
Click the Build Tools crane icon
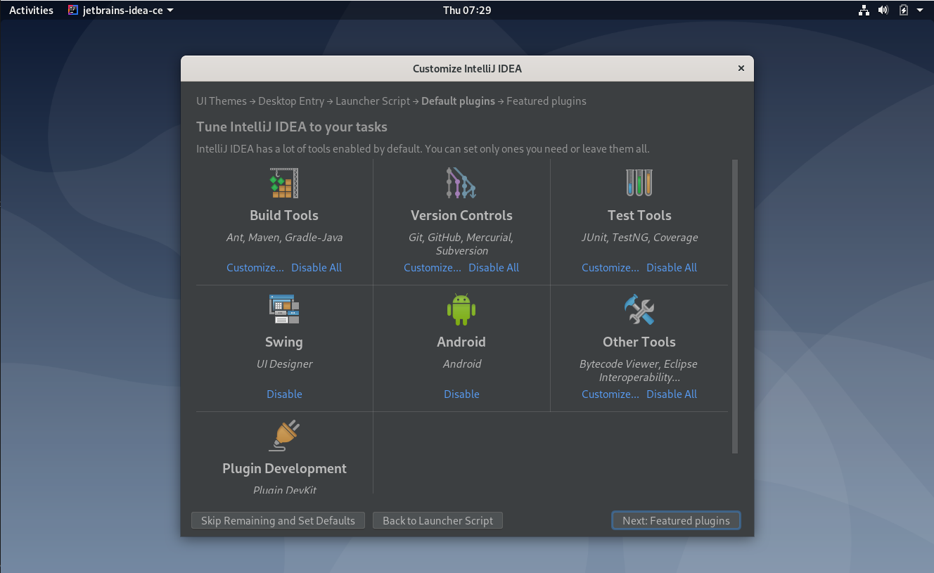(284, 183)
